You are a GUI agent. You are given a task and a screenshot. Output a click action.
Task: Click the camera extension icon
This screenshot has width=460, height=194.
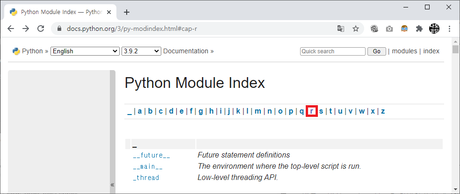(x=389, y=29)
